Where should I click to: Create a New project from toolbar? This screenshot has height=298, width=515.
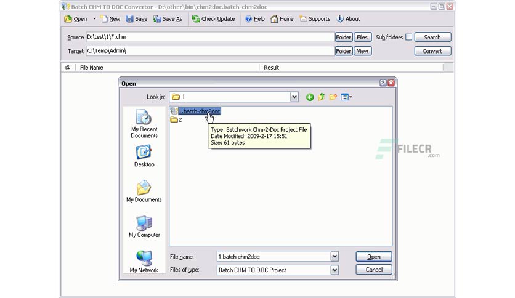110,19
